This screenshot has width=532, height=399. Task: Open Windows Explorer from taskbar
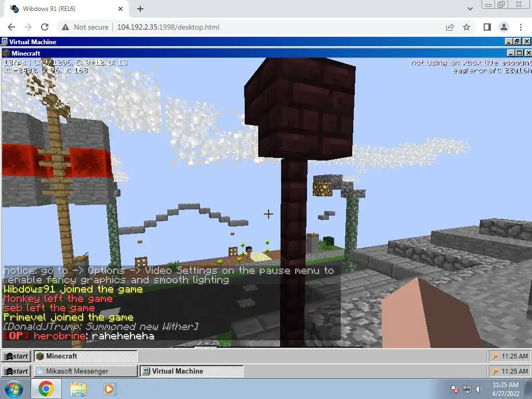click(78, 389)
